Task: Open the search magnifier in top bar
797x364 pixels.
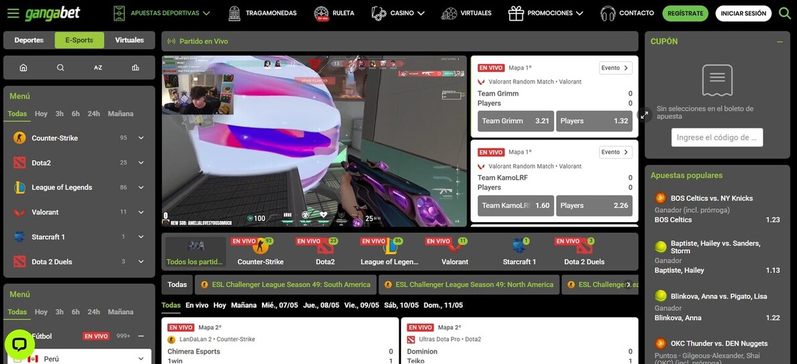Action: point(784,13)
